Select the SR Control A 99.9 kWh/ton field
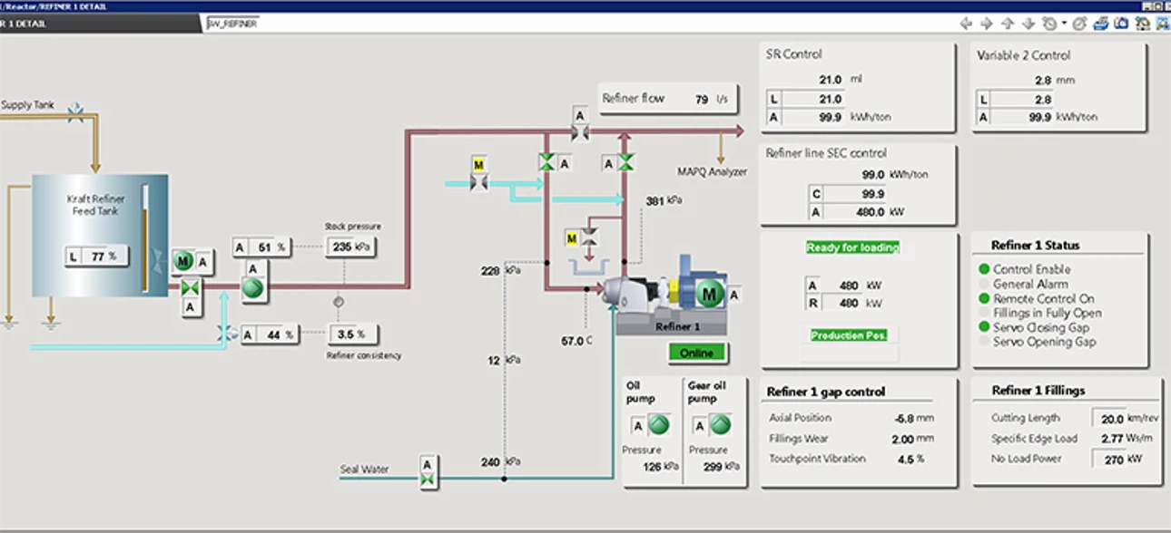 (x=807, y=117)
